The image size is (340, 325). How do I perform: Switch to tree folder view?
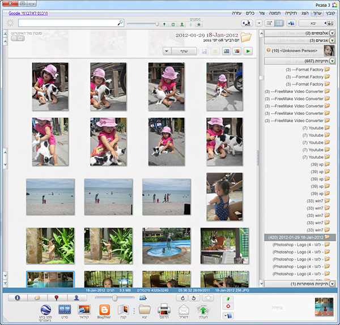pos(270,23)
